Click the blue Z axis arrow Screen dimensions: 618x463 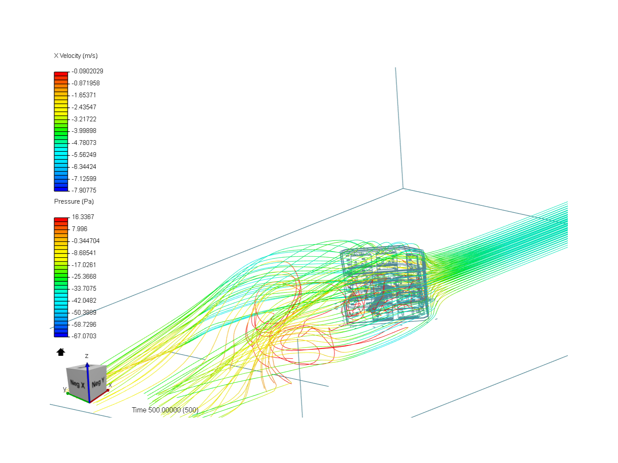(88, 382)
